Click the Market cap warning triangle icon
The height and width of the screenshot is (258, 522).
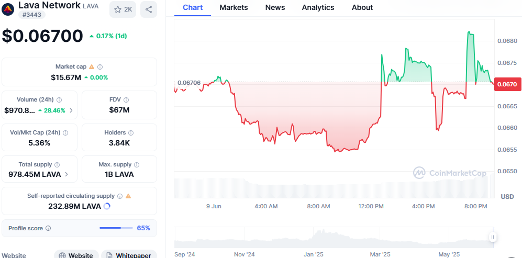point(92,67)
